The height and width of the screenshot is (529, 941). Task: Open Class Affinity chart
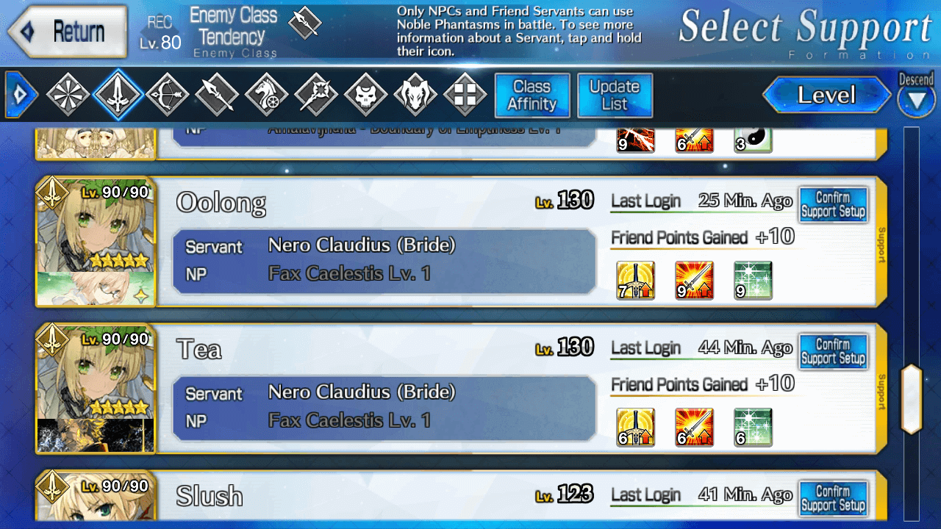pos(532,96)
